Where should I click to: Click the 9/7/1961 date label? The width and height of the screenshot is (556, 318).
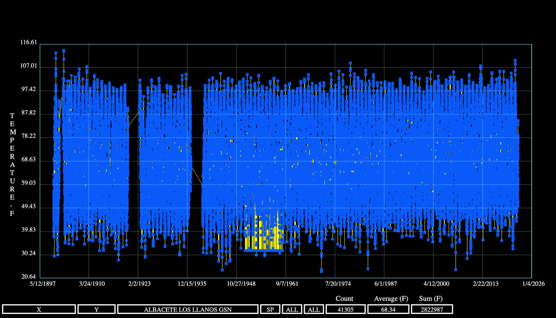(x=287, y=284)
